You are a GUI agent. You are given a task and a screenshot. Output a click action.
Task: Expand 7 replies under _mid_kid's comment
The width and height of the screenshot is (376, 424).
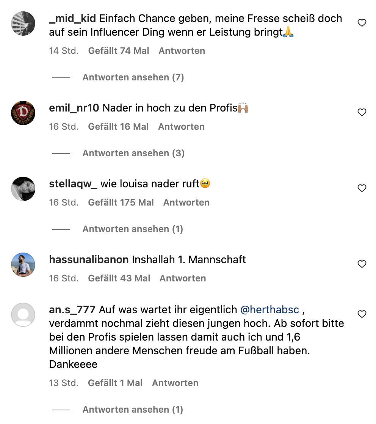click(133, 77)
